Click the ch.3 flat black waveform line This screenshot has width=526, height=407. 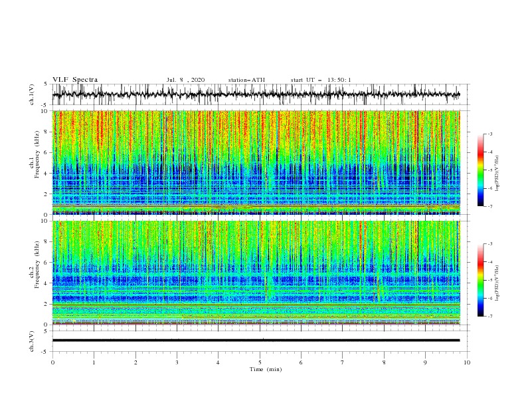click(256, 340)
